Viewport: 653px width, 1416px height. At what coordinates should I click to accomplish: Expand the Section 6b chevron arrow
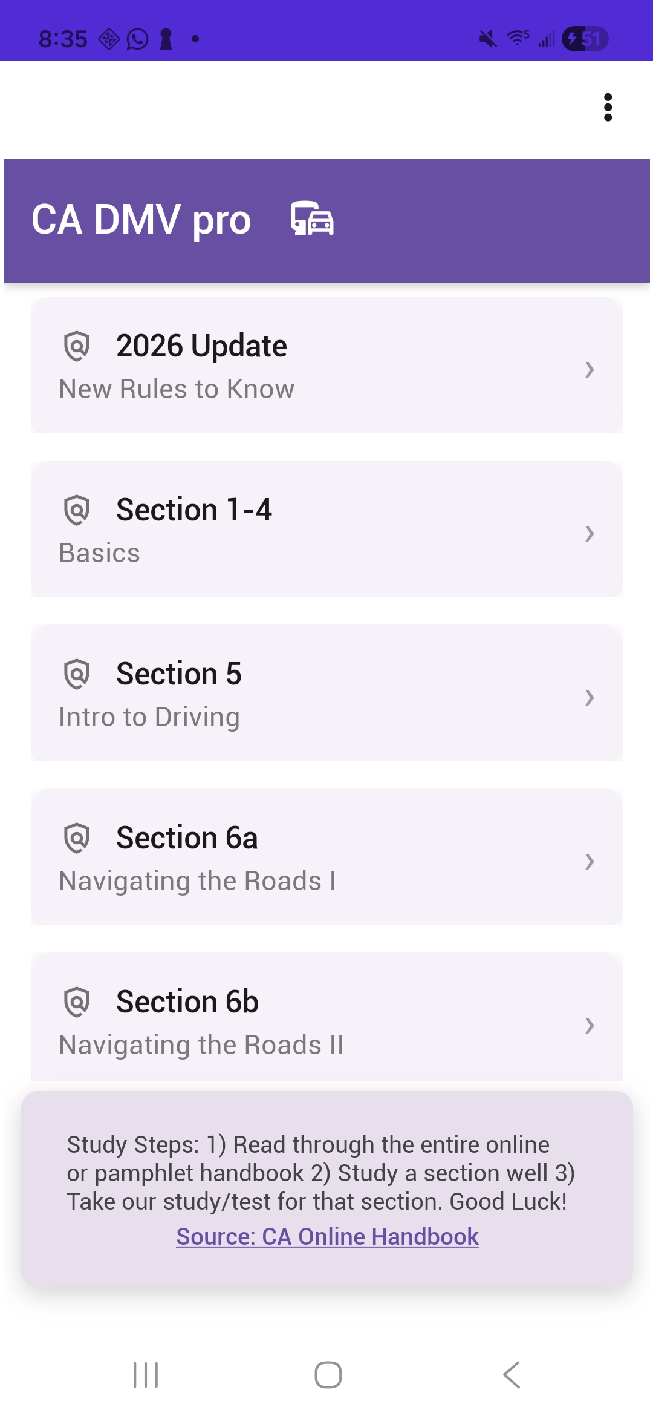click(x=590, y=1025)
